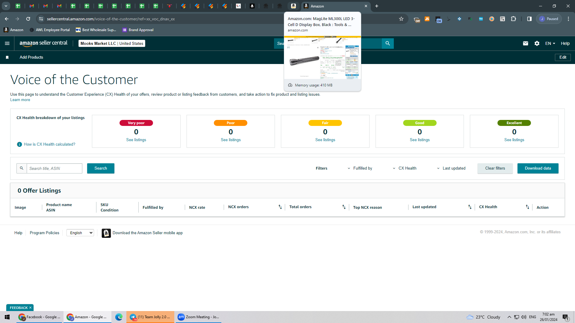Open the FEEDBACK tab
Viewport: 575px width, 323px height.
point(19,308)
